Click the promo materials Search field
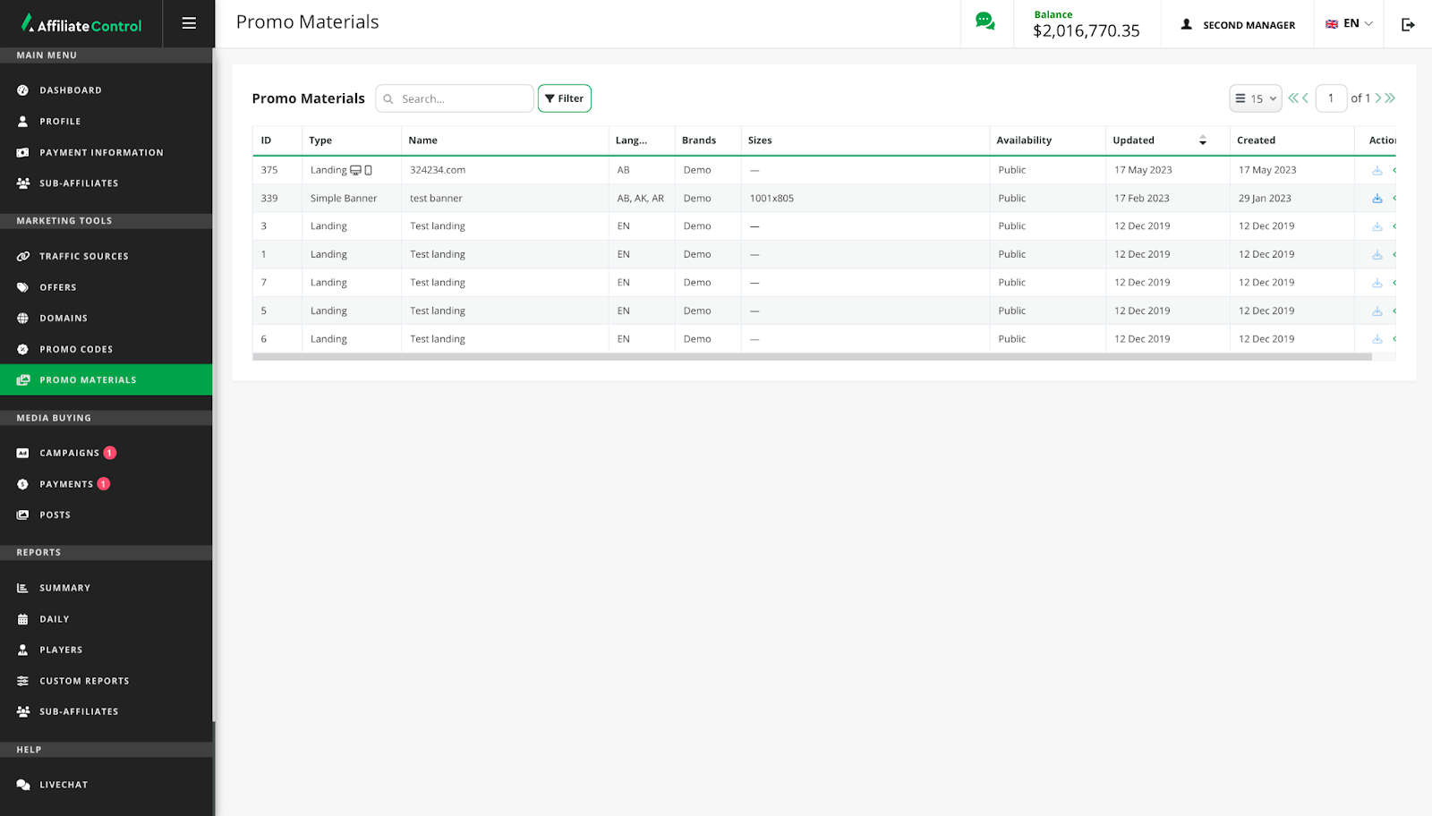 [463, 98]
